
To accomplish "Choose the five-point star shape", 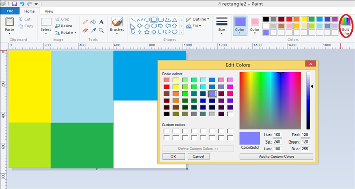I will click(147, 32).
